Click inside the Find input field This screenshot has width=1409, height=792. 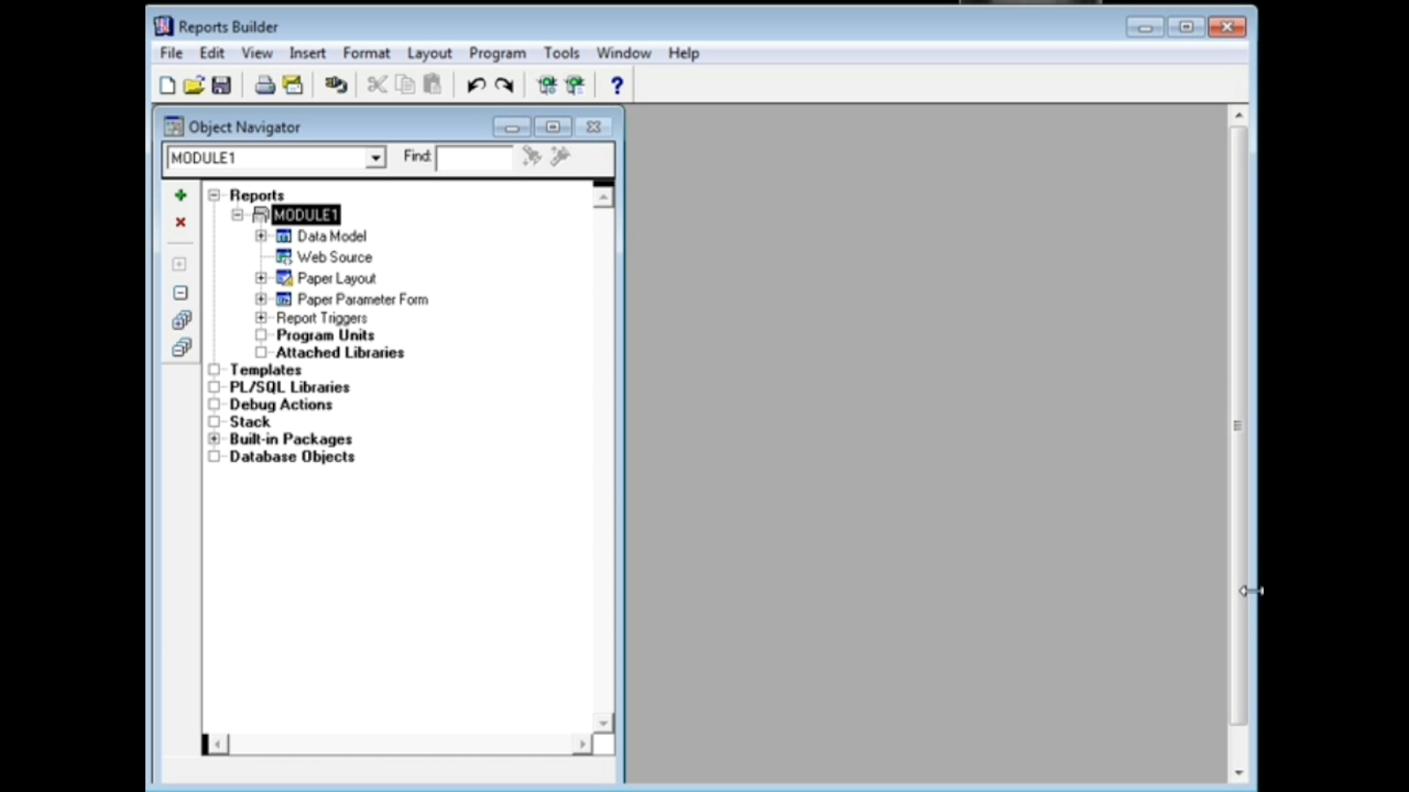click(474, 158)
